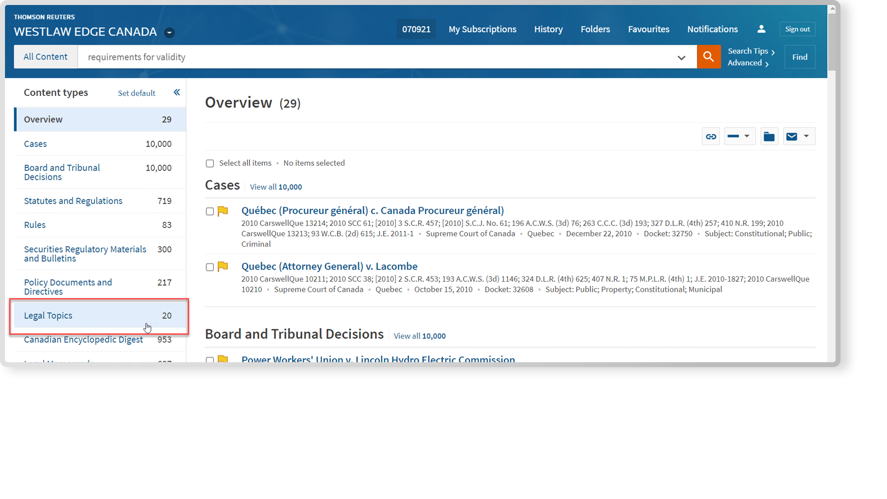Click Set default link
Screen dimensions: 887x499
point(136,93)
